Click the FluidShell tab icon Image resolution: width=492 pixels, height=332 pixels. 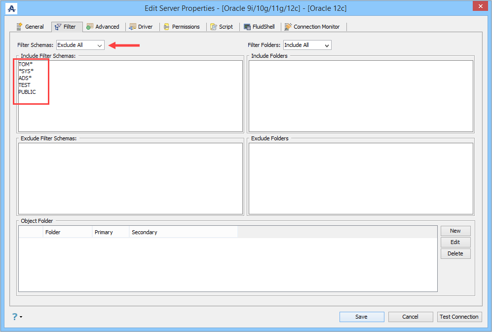(x=247, y=27)
